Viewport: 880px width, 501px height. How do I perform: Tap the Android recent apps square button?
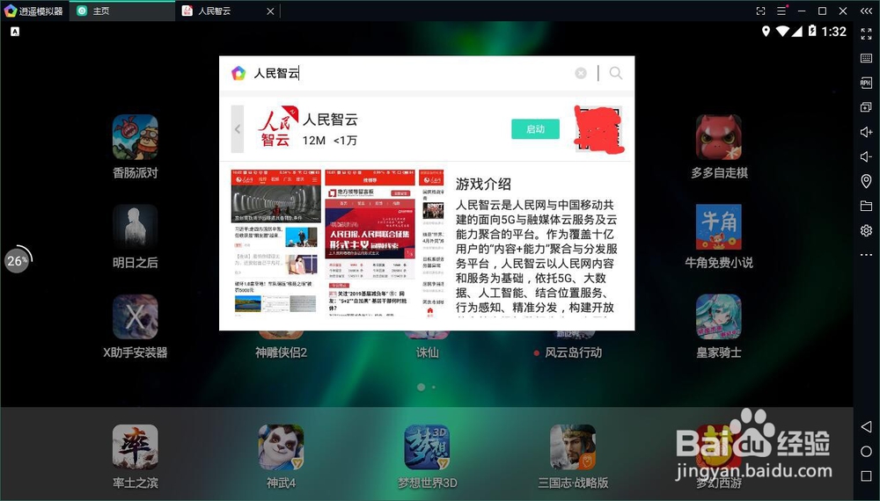tap(866, 476)
